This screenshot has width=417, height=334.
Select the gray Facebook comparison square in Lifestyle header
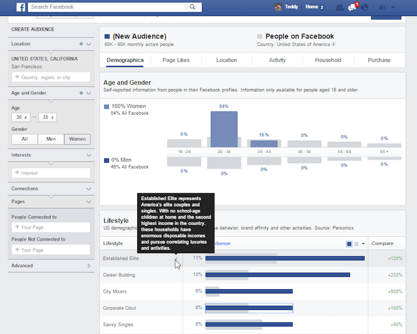coord(357,244)
